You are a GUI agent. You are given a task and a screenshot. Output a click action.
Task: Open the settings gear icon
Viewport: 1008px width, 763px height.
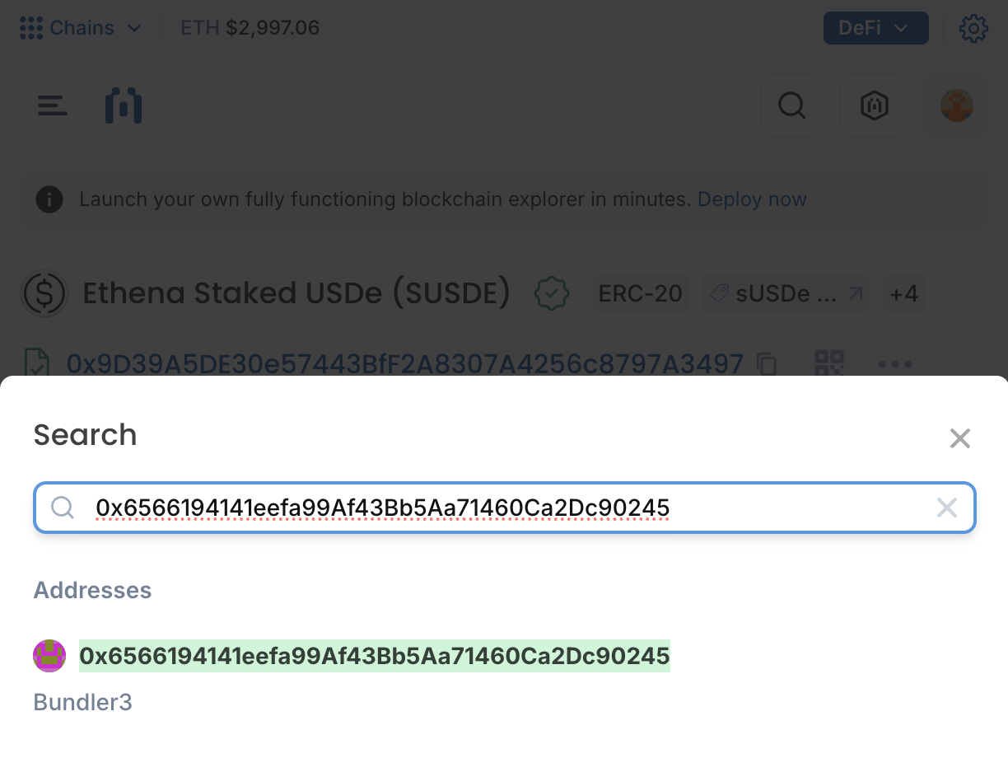click(973, 29)
